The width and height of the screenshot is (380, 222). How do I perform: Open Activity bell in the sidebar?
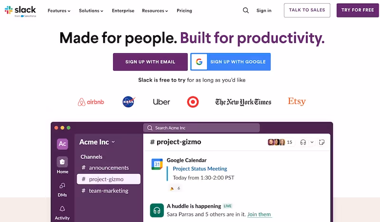[62, 213]
